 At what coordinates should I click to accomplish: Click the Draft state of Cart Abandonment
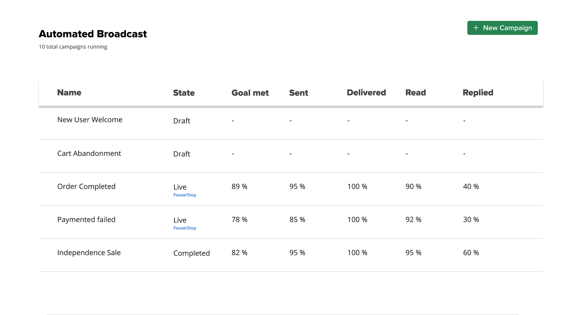pos(182,154)
